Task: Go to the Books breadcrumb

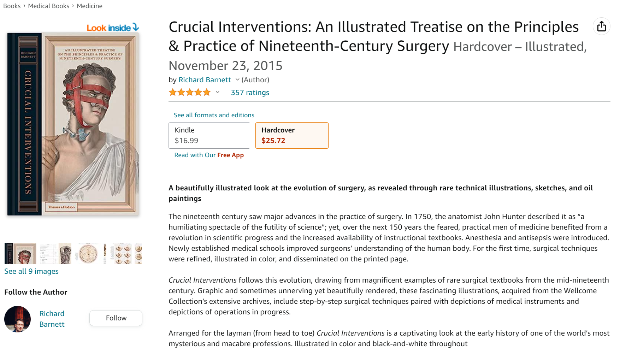Action: (x=12, y=6)
